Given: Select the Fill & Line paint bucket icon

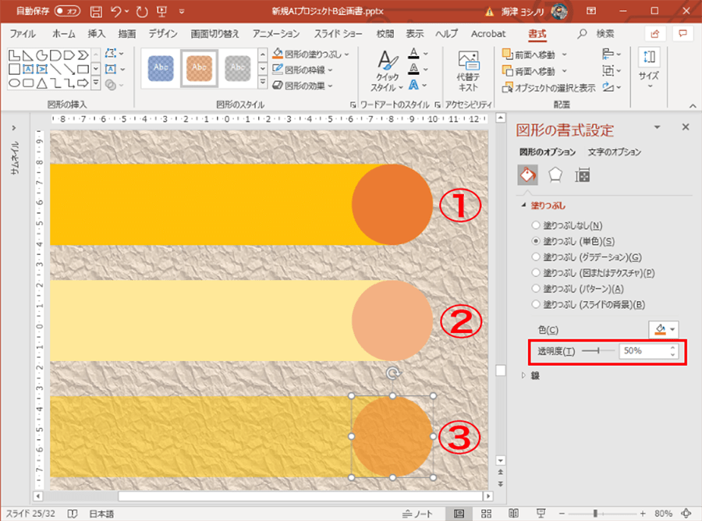Looking at the screenshot, I should (x=526, y=175).
